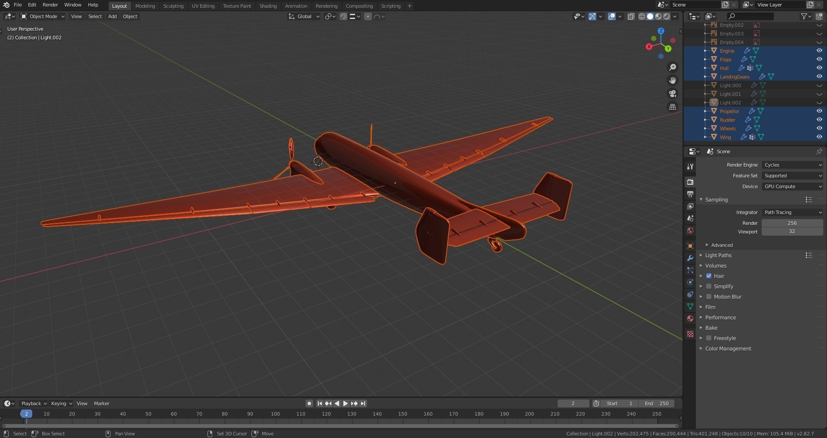The image size is (827, 438).
Task: Pin the properties editor context
Action: click(819, 151)
